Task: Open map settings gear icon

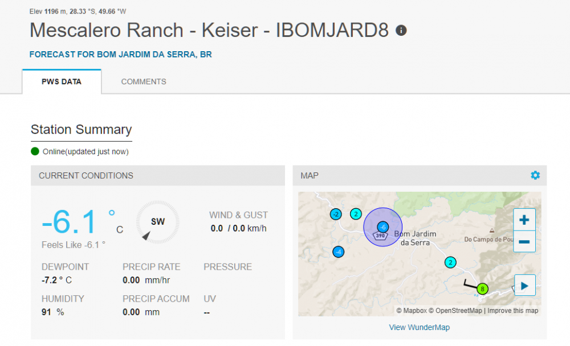Action: coord(535,175)
